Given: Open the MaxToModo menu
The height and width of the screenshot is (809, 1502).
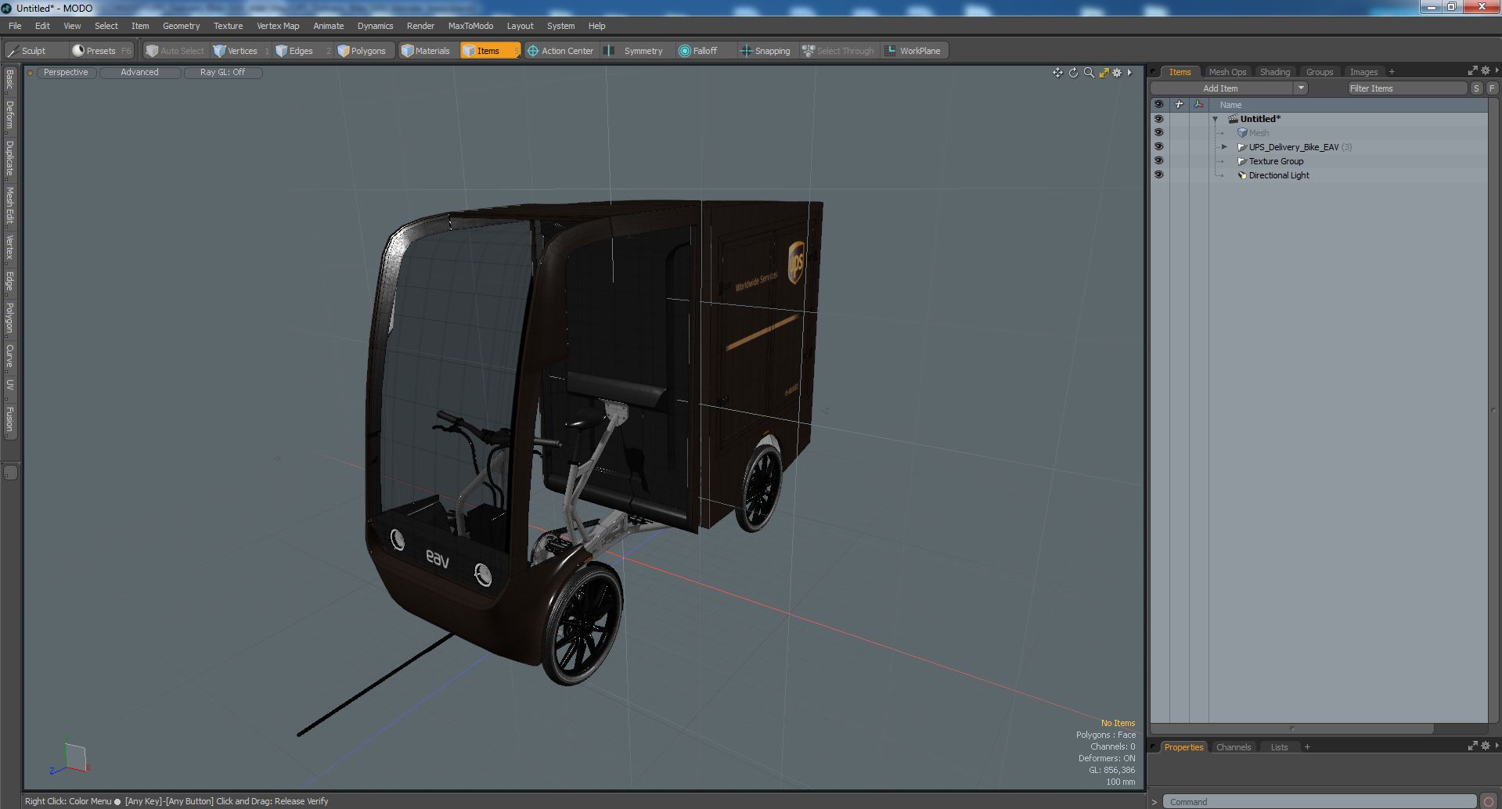Looking at the screenshot, I should coord(470,26).
